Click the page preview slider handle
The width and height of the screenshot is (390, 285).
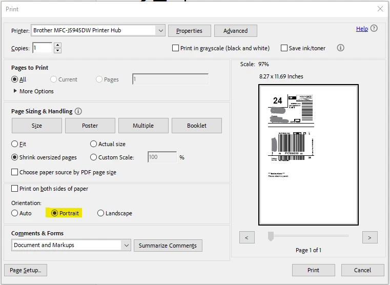(x=271, y=236)
